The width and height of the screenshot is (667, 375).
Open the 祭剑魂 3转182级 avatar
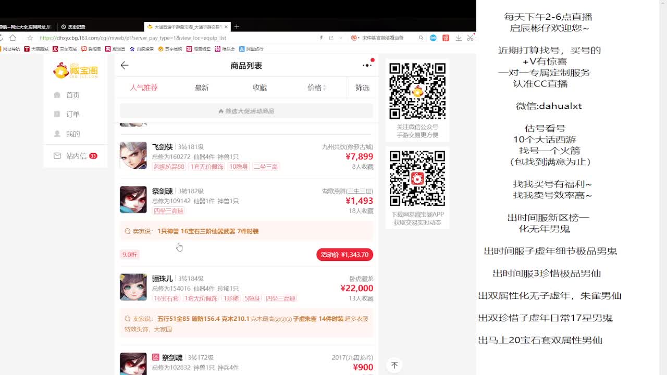pos(133,199)
